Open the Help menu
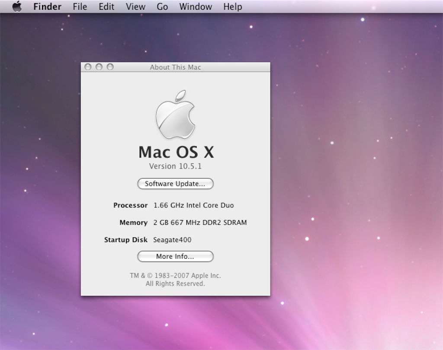This screenshot has height=350, width=443. coord(233,6)
